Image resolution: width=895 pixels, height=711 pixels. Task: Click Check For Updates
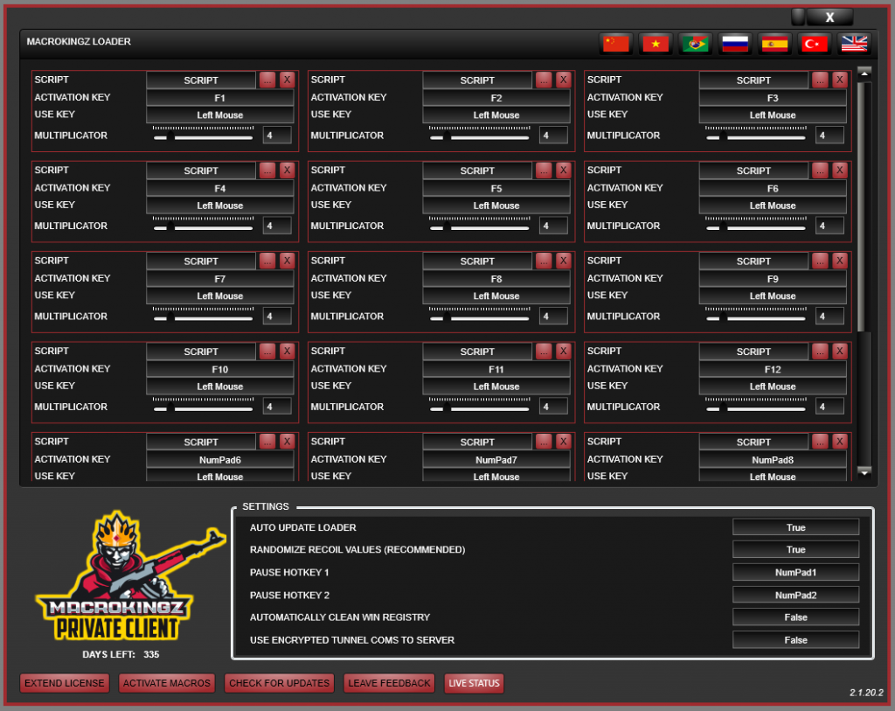pos(279,683)
